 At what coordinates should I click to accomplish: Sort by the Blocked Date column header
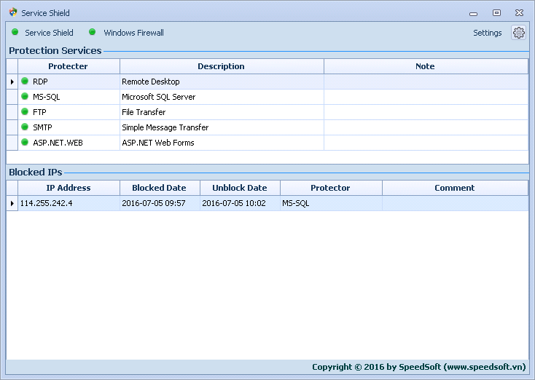(x=160, y=188)
